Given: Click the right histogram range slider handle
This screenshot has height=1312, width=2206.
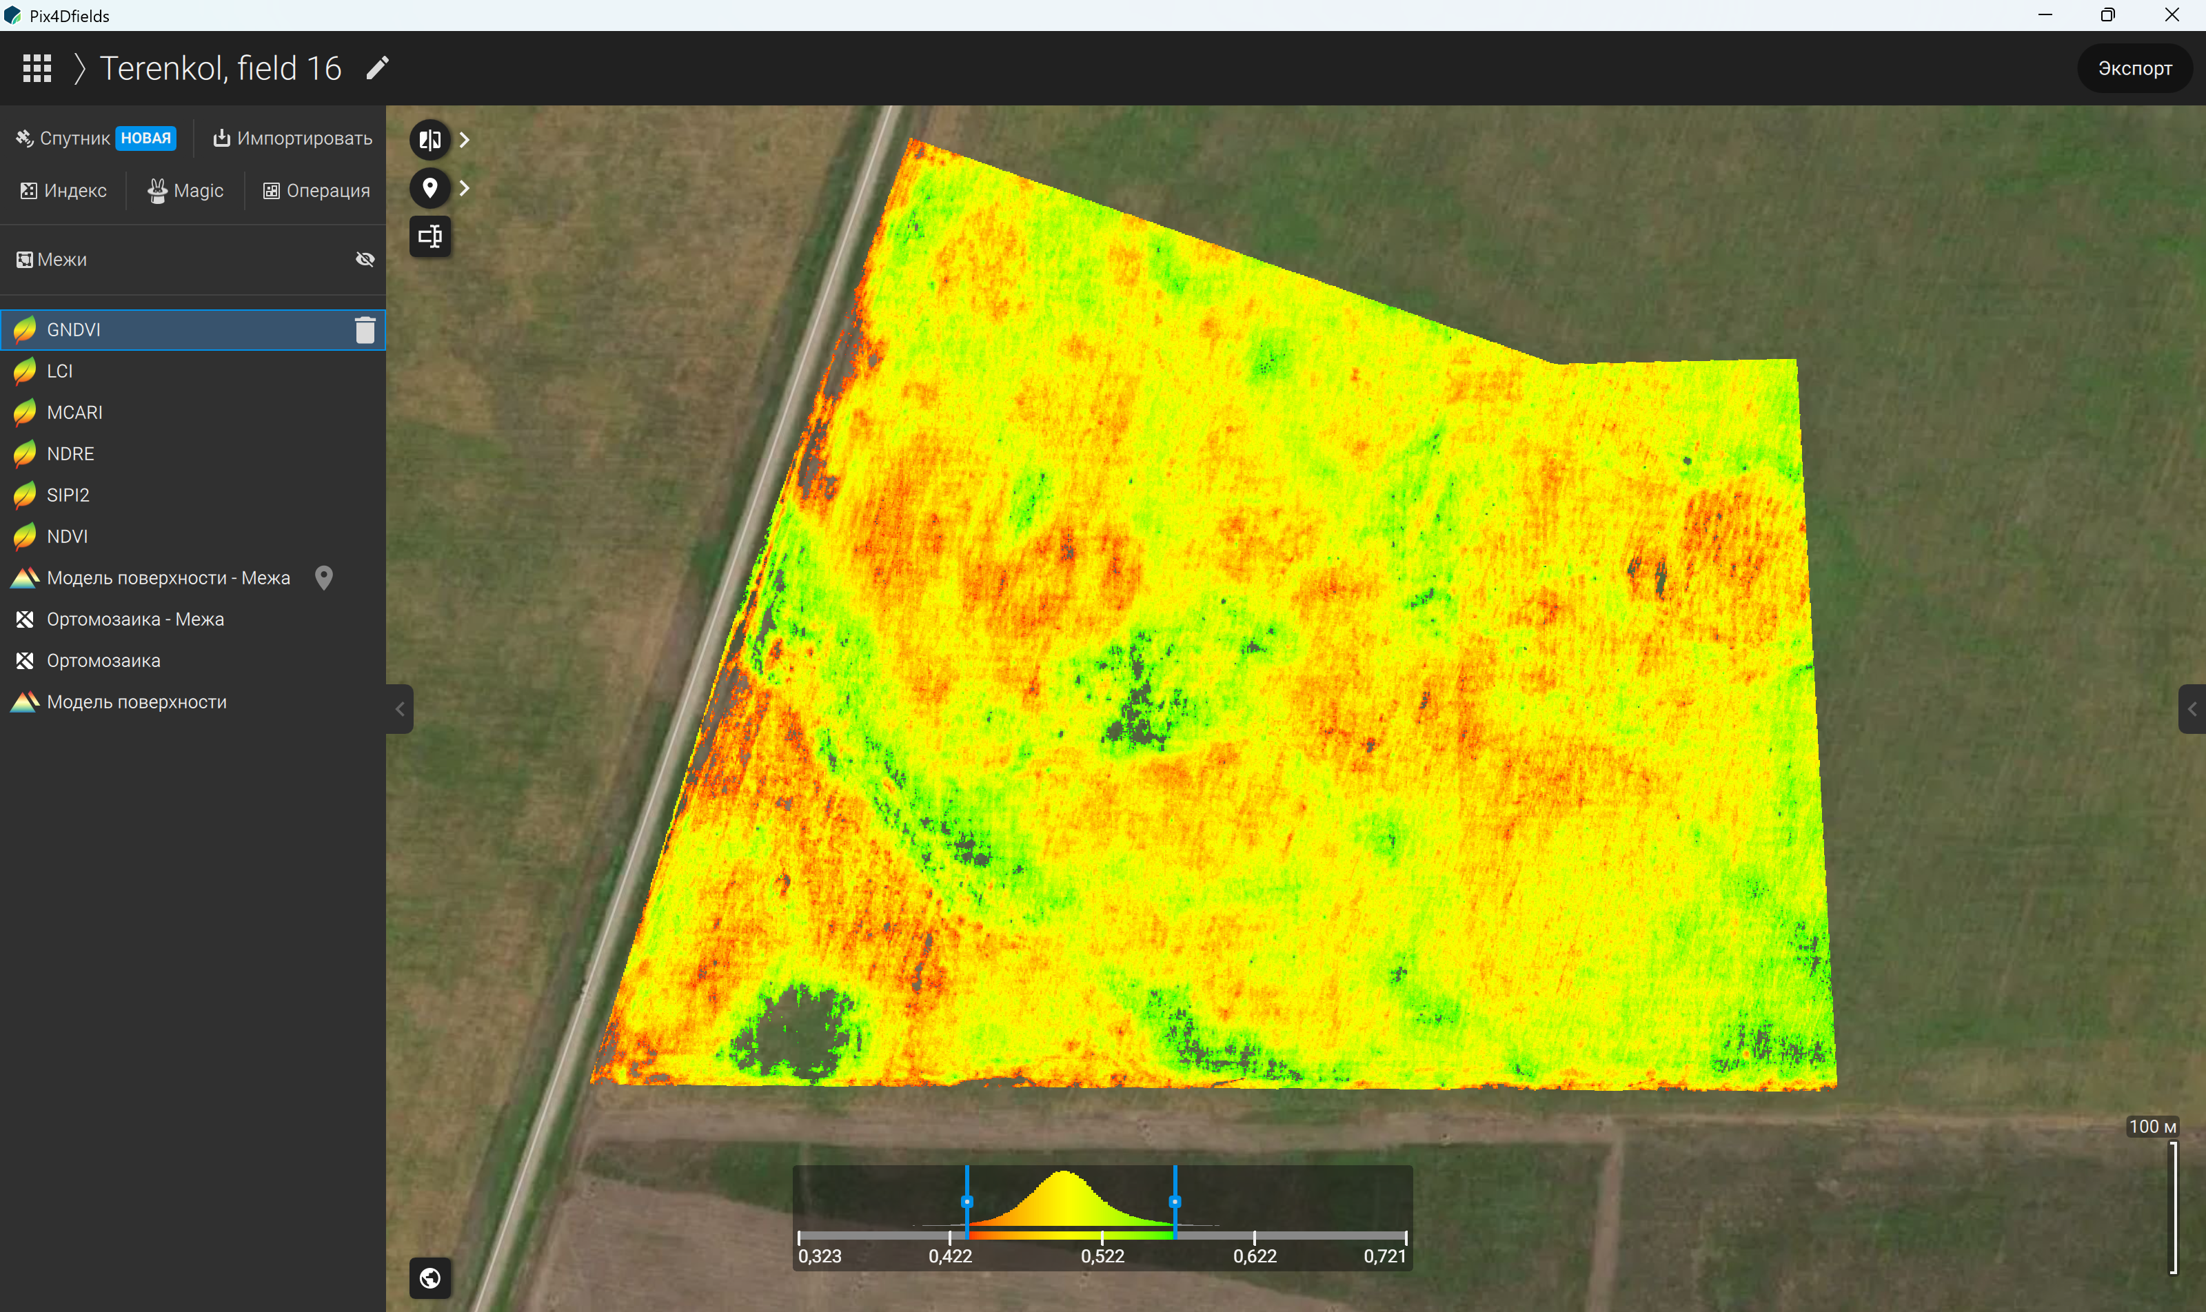Looking at the screenshot, I should point(1175,1202).
